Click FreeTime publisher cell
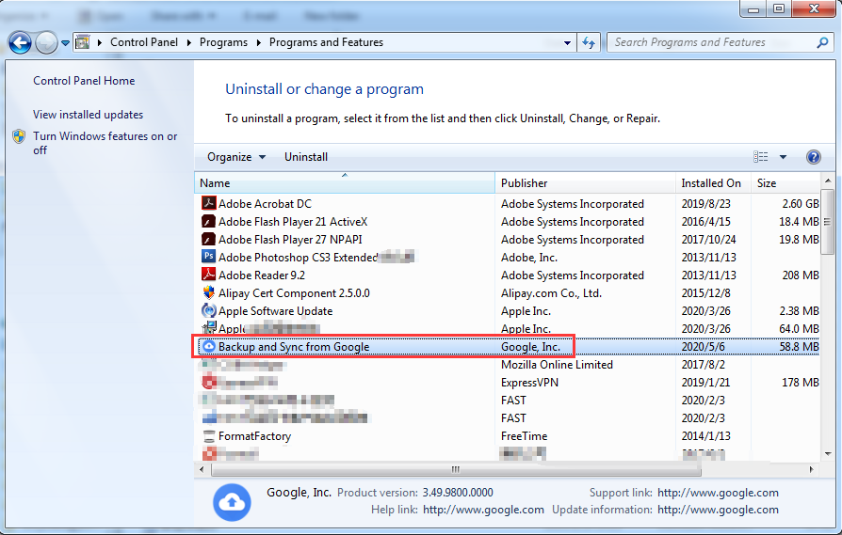842x535 pixels. coord(524,436)
